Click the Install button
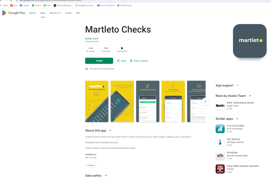This screenshot has width=271, height=180. 99,61
